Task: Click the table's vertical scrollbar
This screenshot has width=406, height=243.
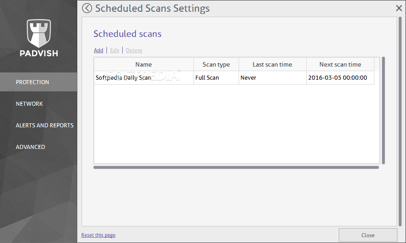Action: [x=383, y=111]
